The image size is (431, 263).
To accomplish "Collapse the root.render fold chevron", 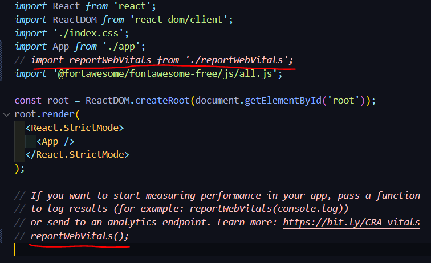I will [x=6, y=114].
